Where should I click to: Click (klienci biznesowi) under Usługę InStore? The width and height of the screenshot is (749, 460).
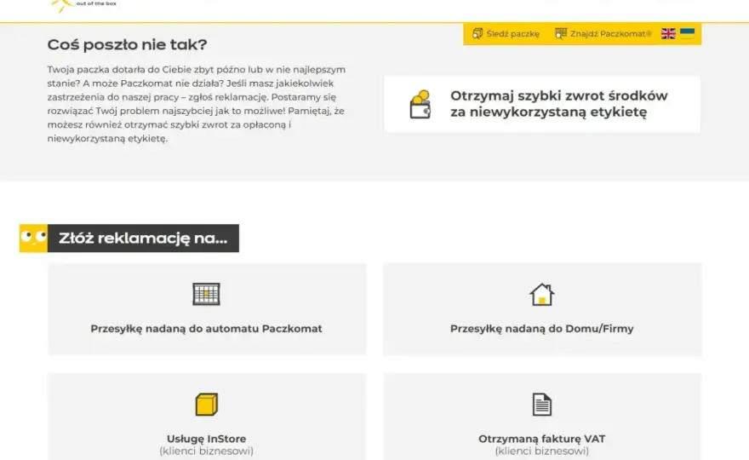coord(206,451)
